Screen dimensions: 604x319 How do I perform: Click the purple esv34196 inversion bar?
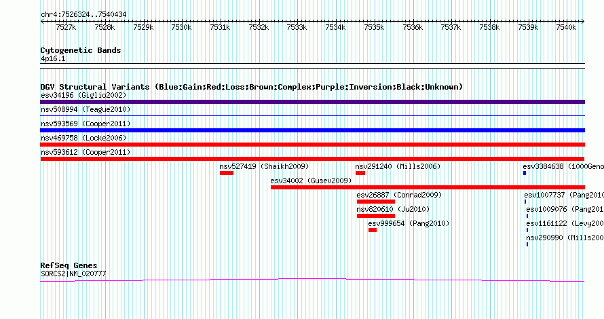point(312,102)
